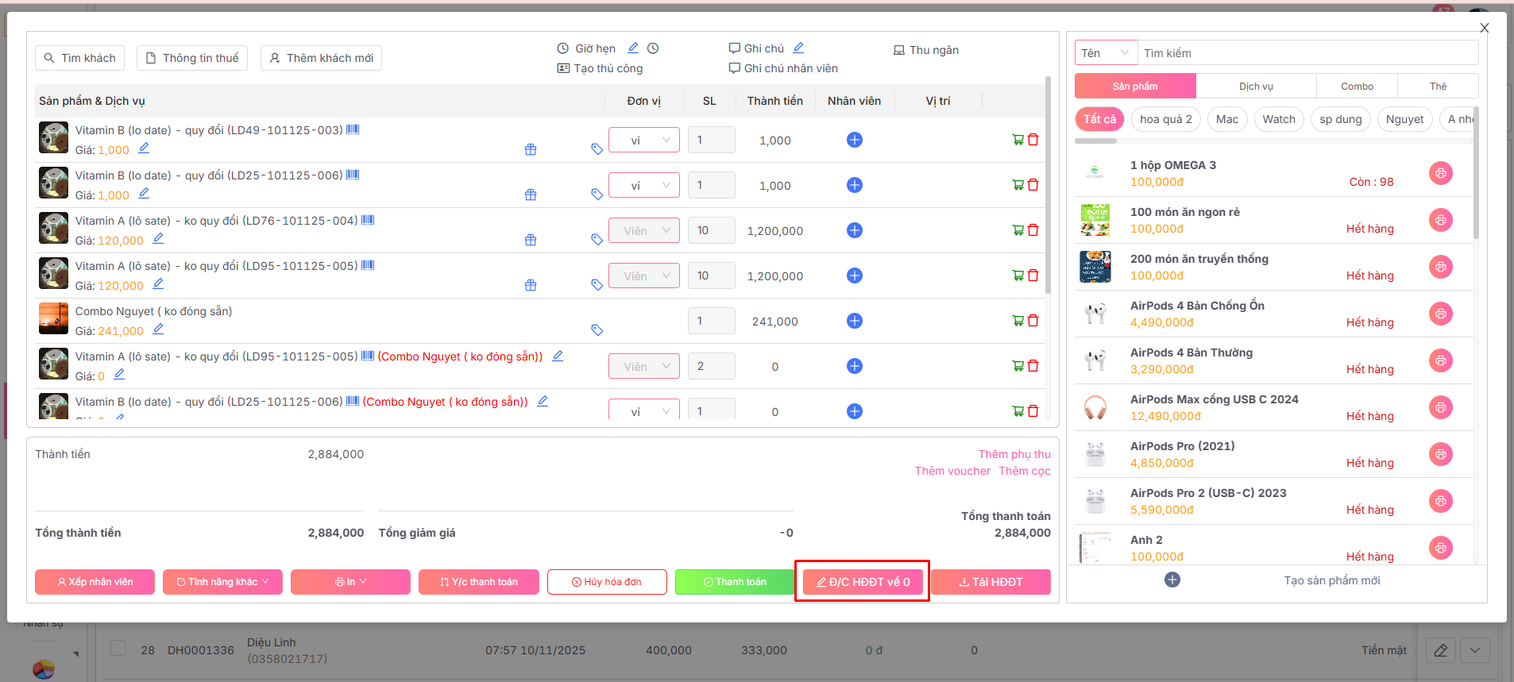Image resolution: width=1514 pixels, height=682 pixels.
Task: Delete the first Vitamin B item with trash icon
Action: pyautogui.click(x=1033, y=140)
